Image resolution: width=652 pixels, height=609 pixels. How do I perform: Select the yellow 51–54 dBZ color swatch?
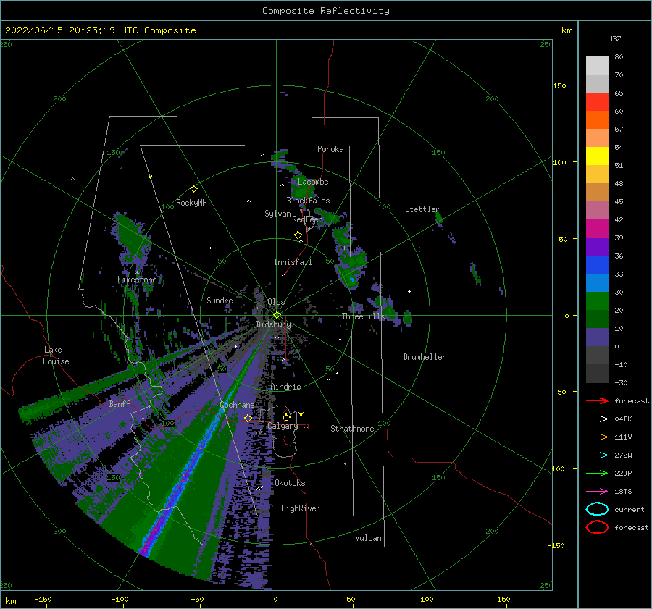click(x=597, y=156)
